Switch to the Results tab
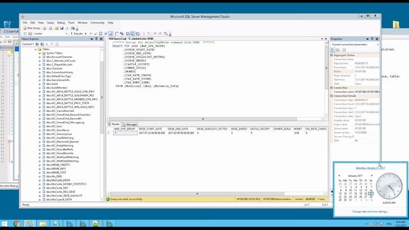The width and height of the screenshot is (409, 230). coord(114,125)
